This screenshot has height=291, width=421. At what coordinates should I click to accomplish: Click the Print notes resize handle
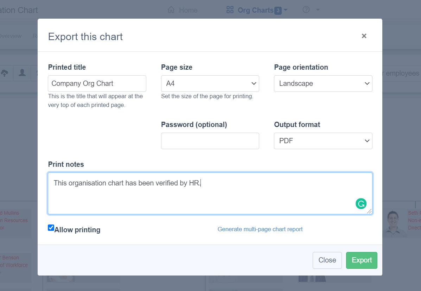[369, 211]
